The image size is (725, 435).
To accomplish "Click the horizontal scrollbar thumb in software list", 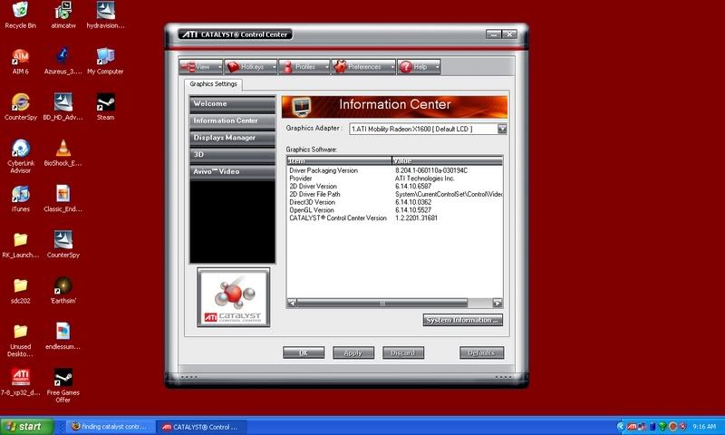I will (x=382, y=304).
